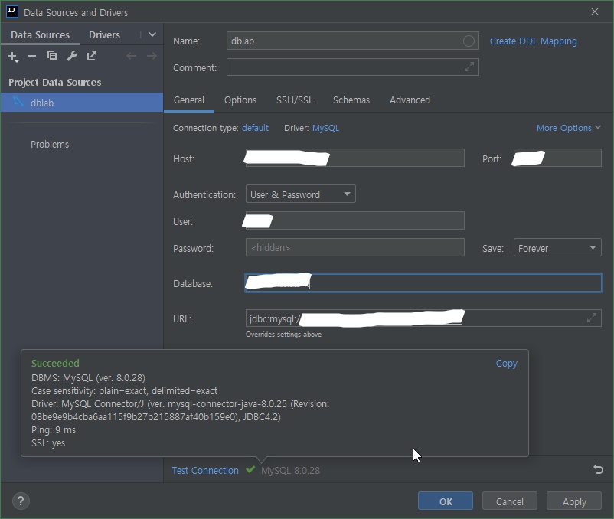
Task: Switch to the SSH/SSL tab
Action: pos(294,100)
